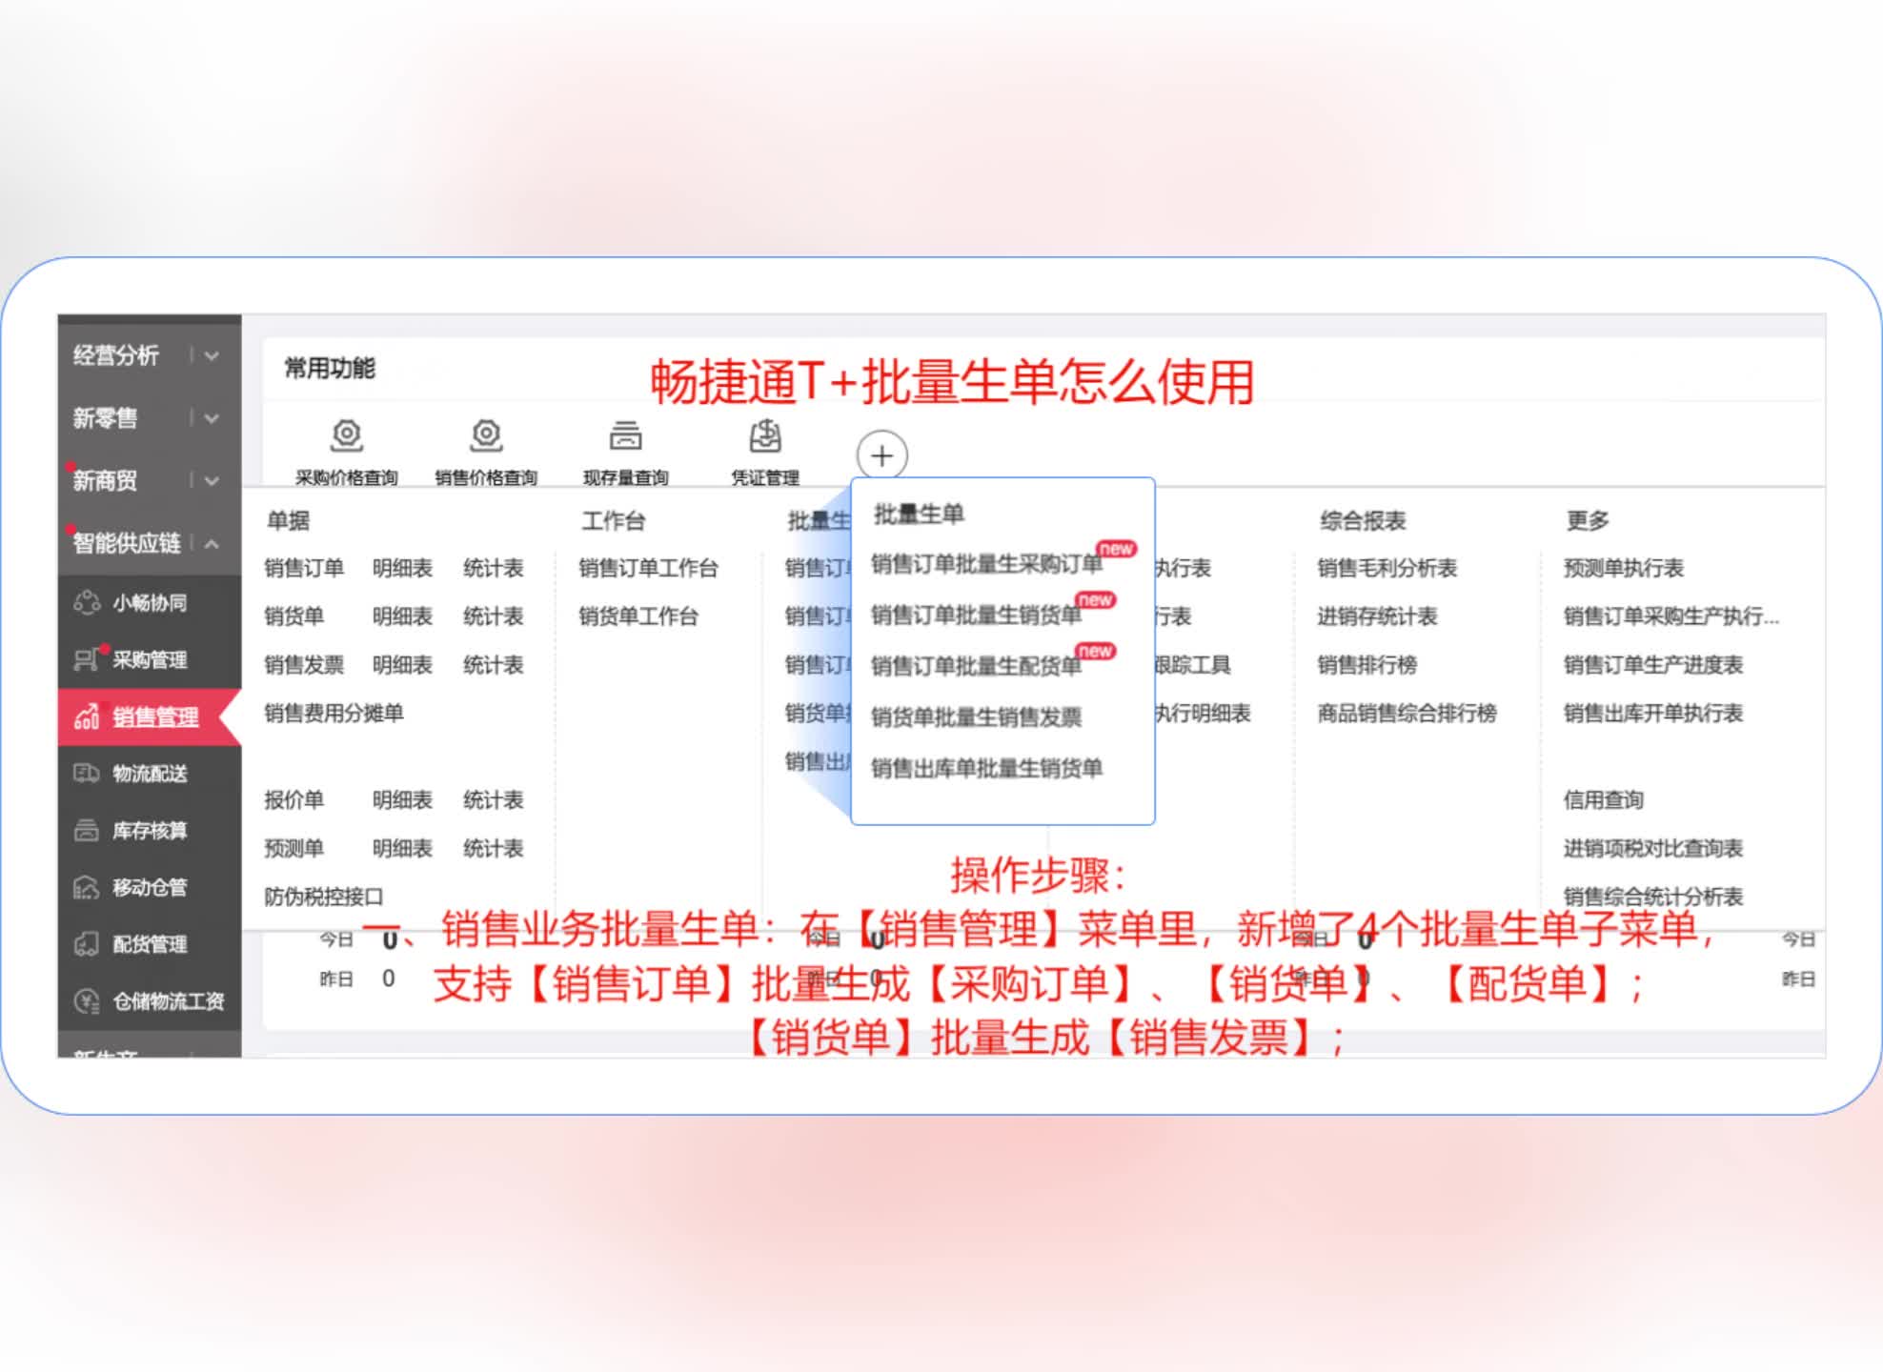
Task: Open 预测单 document link
Action: click(294, 848)
